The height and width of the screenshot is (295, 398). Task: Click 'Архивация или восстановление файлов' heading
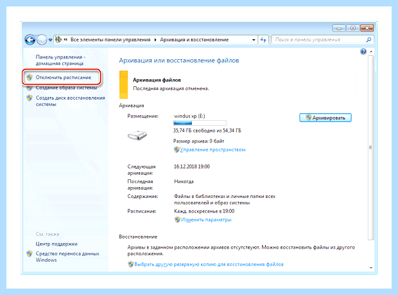pos(179,60)
